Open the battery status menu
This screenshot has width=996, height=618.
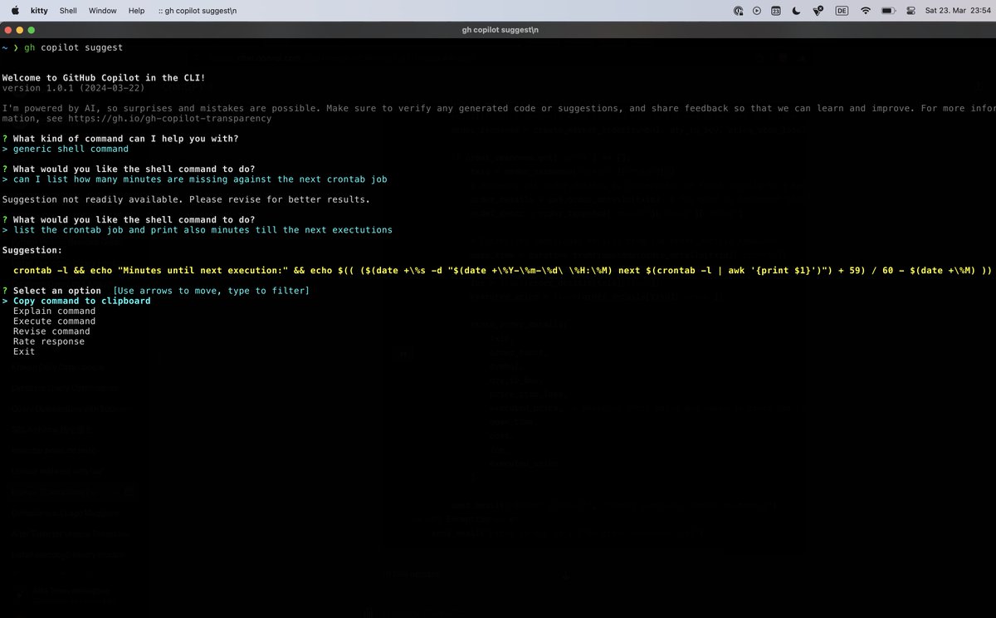(x=888, y=11)
